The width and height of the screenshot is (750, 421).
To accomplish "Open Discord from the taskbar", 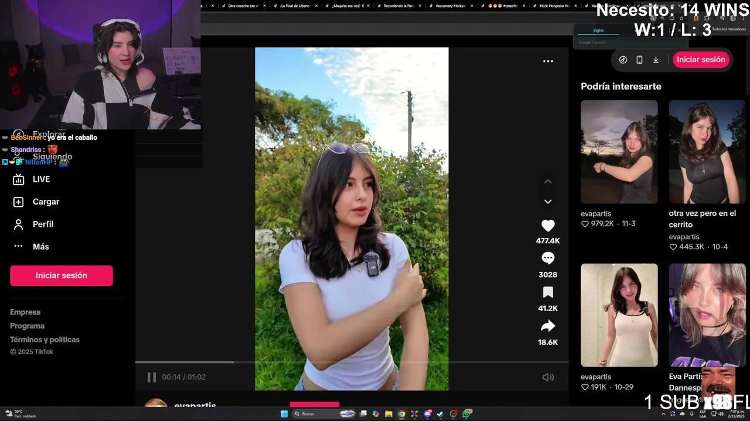I will (x=428, y=414).
